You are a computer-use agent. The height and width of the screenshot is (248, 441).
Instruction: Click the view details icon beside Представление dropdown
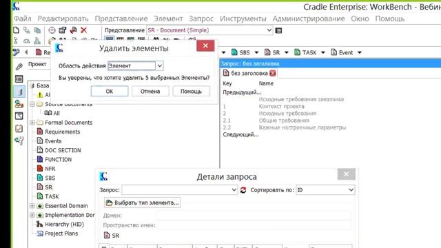[x=278, y=30]
